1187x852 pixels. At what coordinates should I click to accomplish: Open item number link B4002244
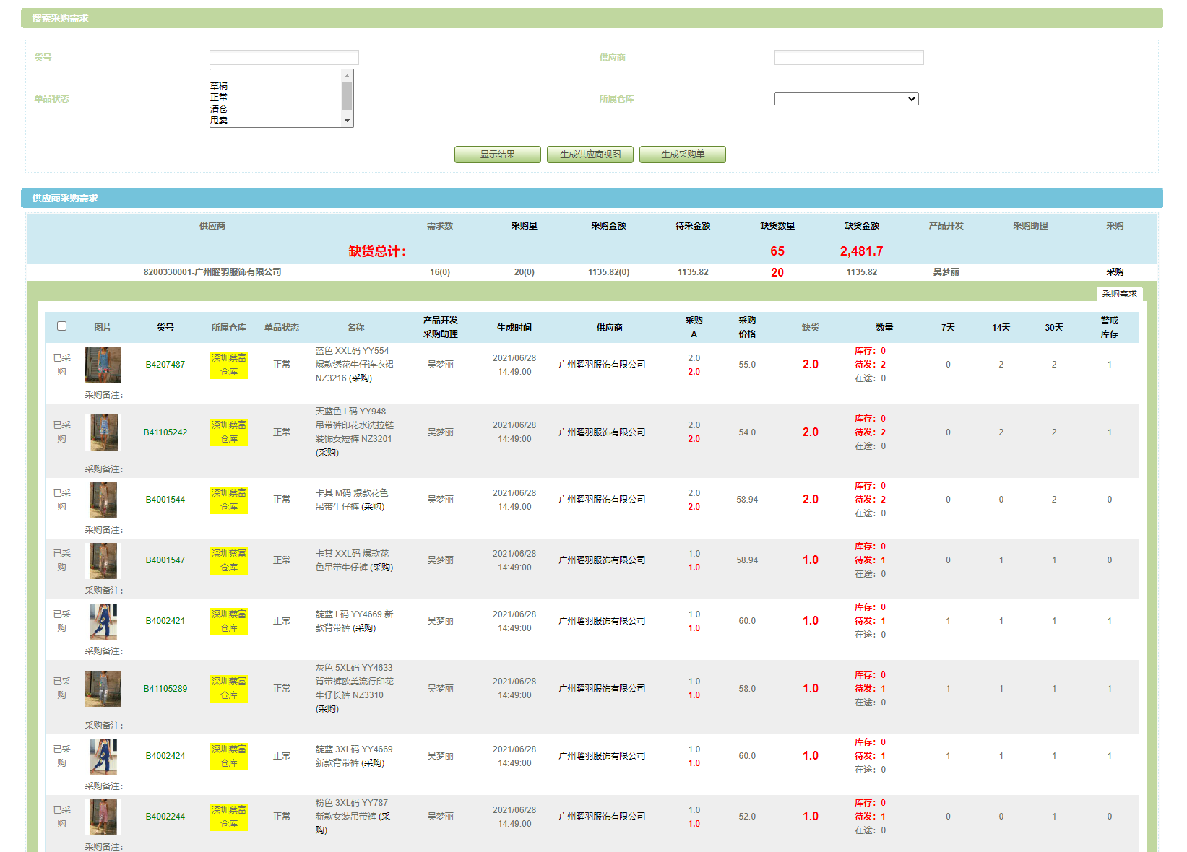point(165,817)
